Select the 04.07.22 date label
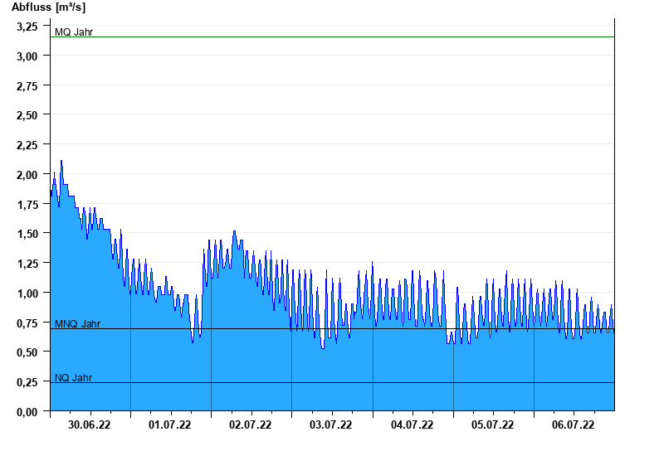The image size is (664, 456). click(412, 424)
